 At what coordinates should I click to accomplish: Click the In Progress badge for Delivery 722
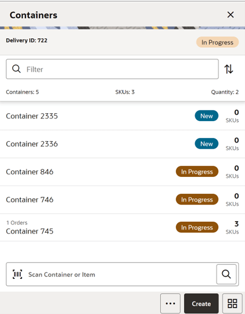[x=217, y=43]
